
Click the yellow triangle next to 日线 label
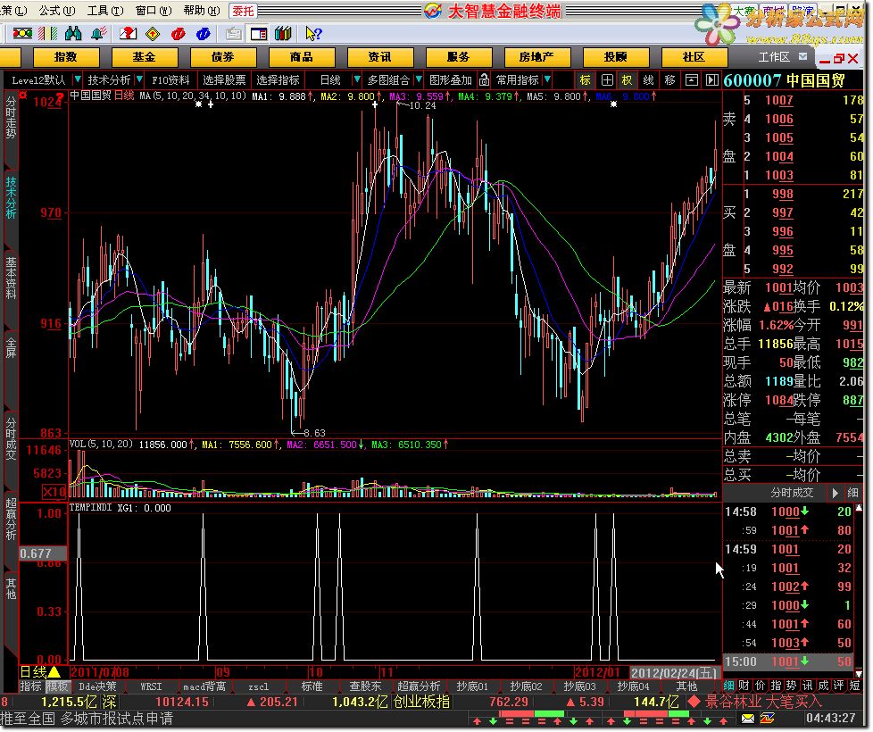click(x=54, y=672)
